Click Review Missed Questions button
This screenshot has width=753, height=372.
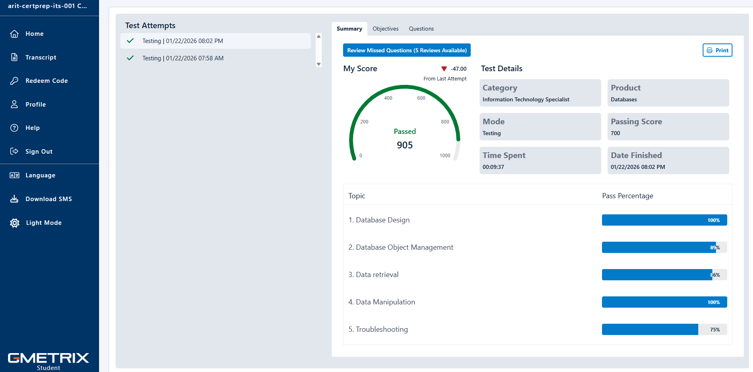pyautogui.click(x=407, y=50)
